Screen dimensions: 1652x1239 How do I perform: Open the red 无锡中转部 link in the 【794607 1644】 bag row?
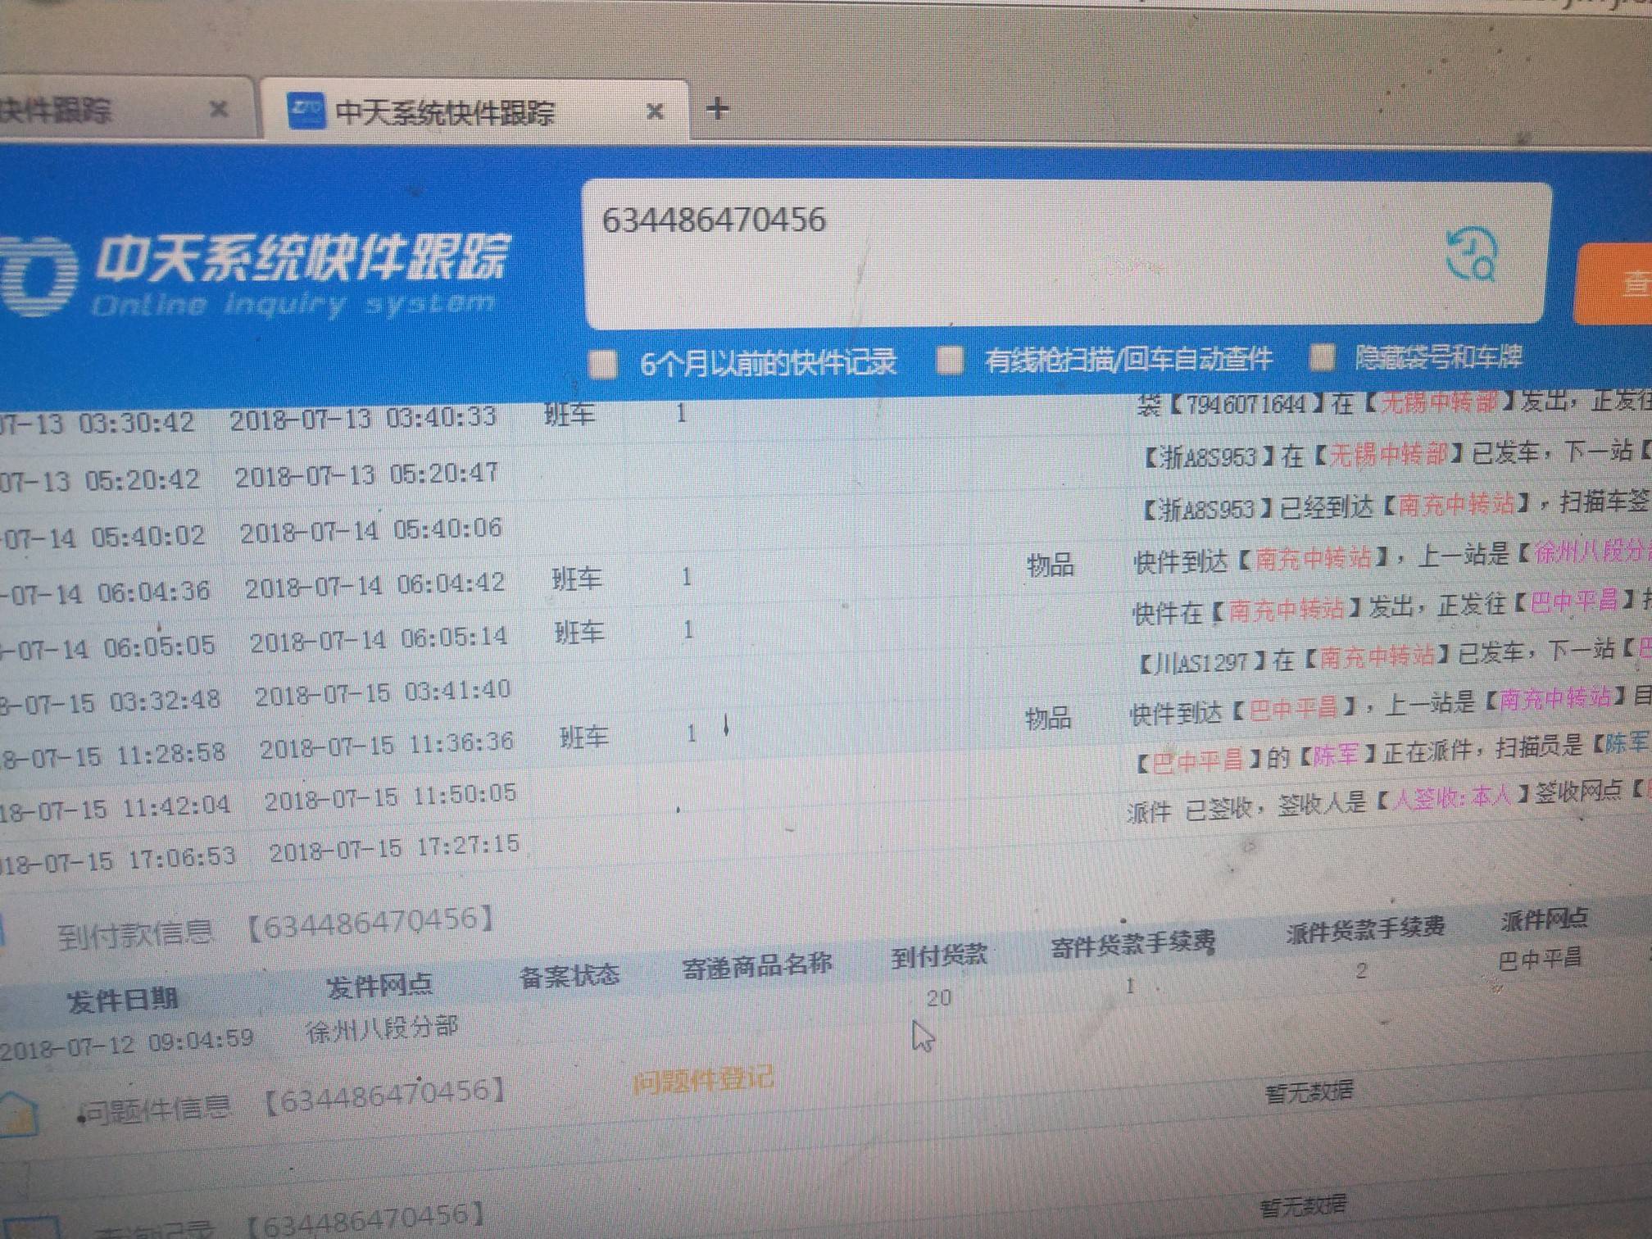click(x=1440, y=402)
